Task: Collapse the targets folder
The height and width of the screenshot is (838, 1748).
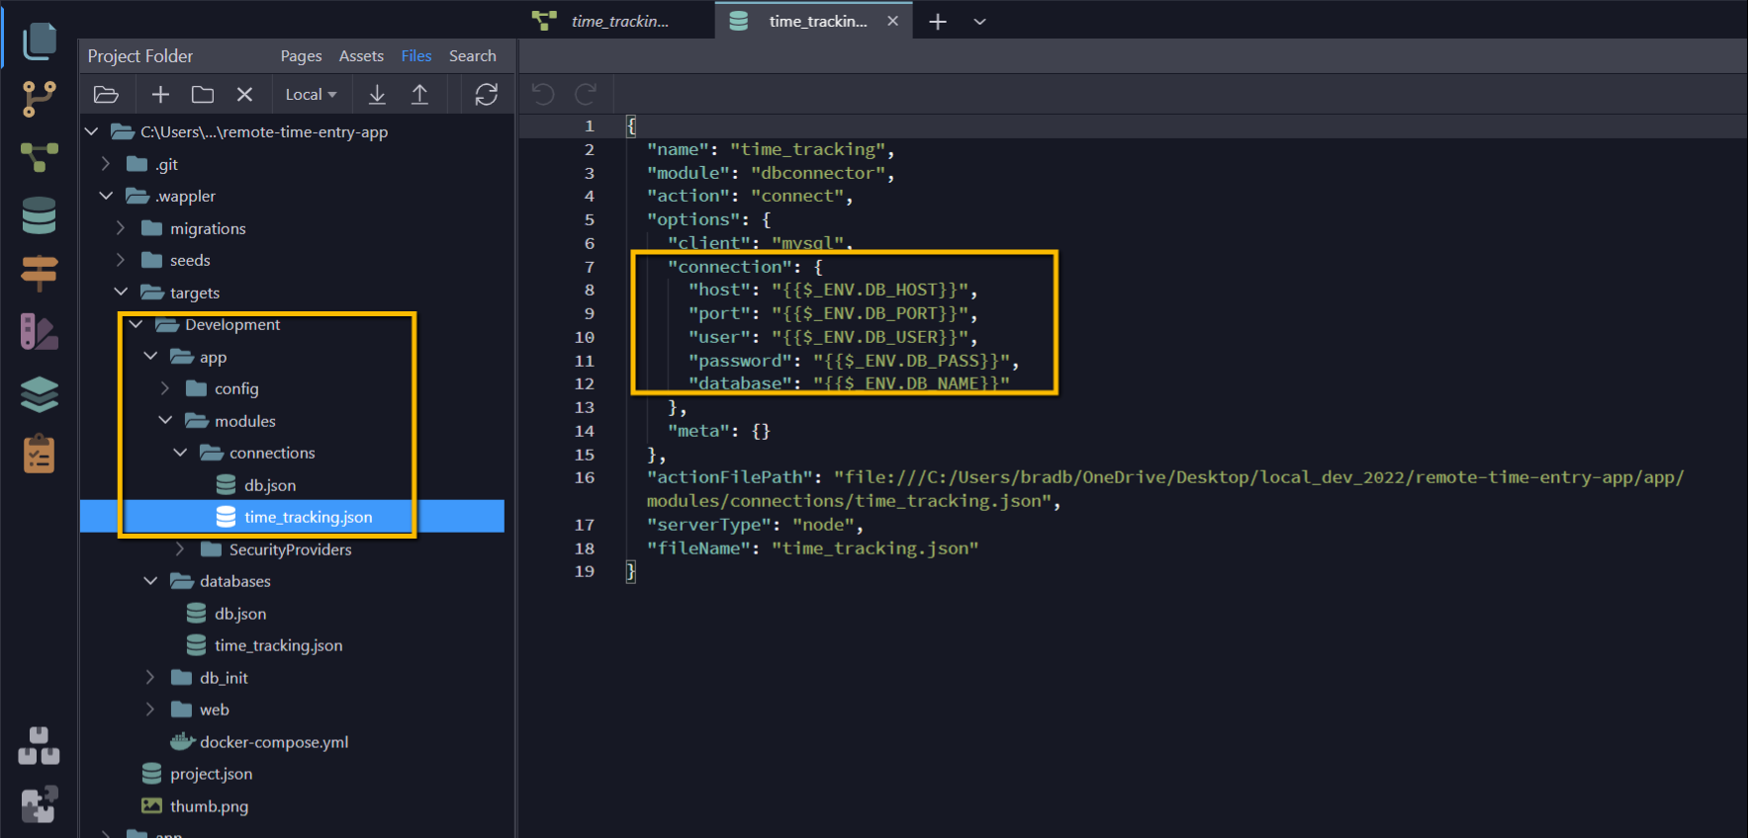Action: point(121,293)
